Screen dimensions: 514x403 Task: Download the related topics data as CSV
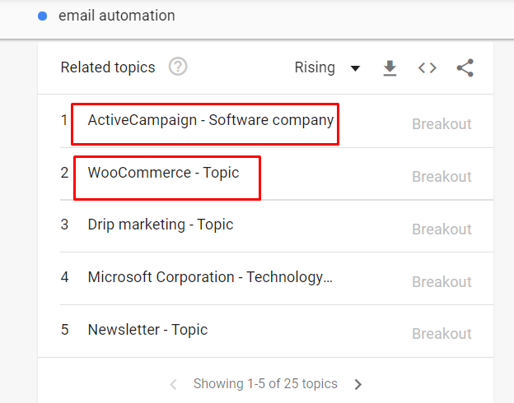point(390,68)
